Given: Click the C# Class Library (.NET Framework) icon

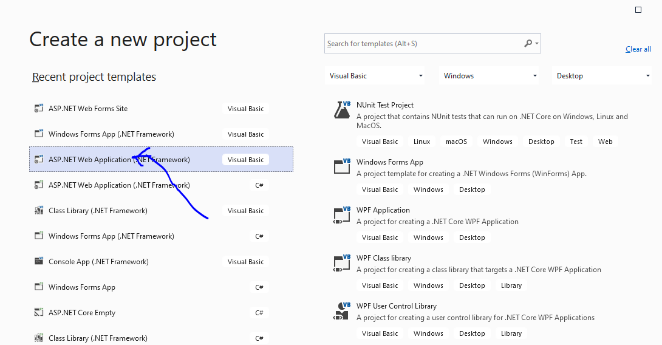Looking at the screenshot, I should coord(39,338).
